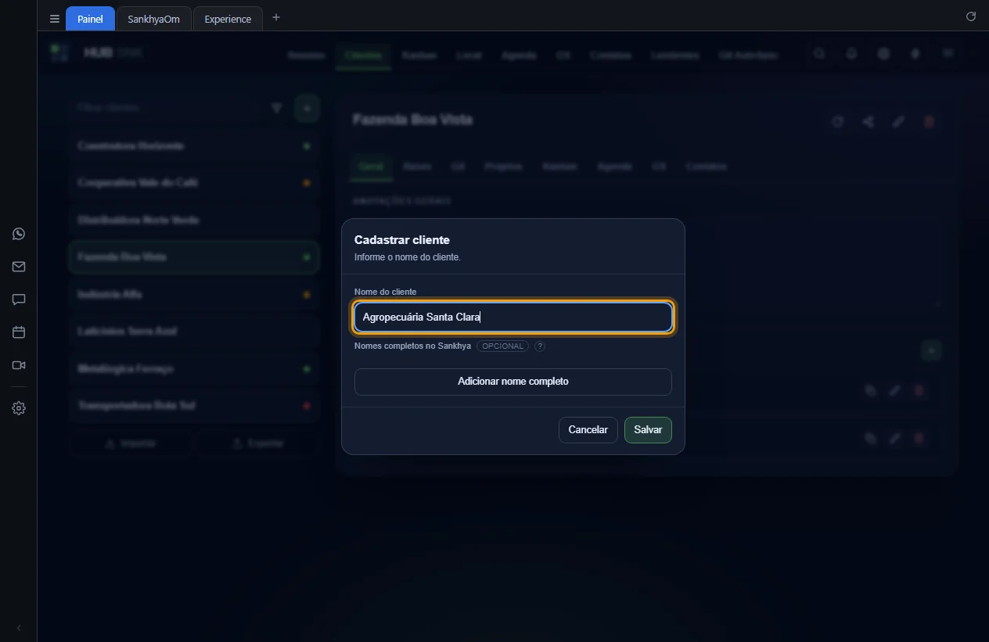The height and width of the screenshot is (642, 989).
Task: Click the "Cadastrar cliente" dialog title
Action: click(x=402, y=240)
